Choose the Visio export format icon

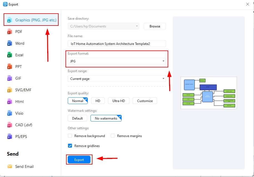(19, 113)
